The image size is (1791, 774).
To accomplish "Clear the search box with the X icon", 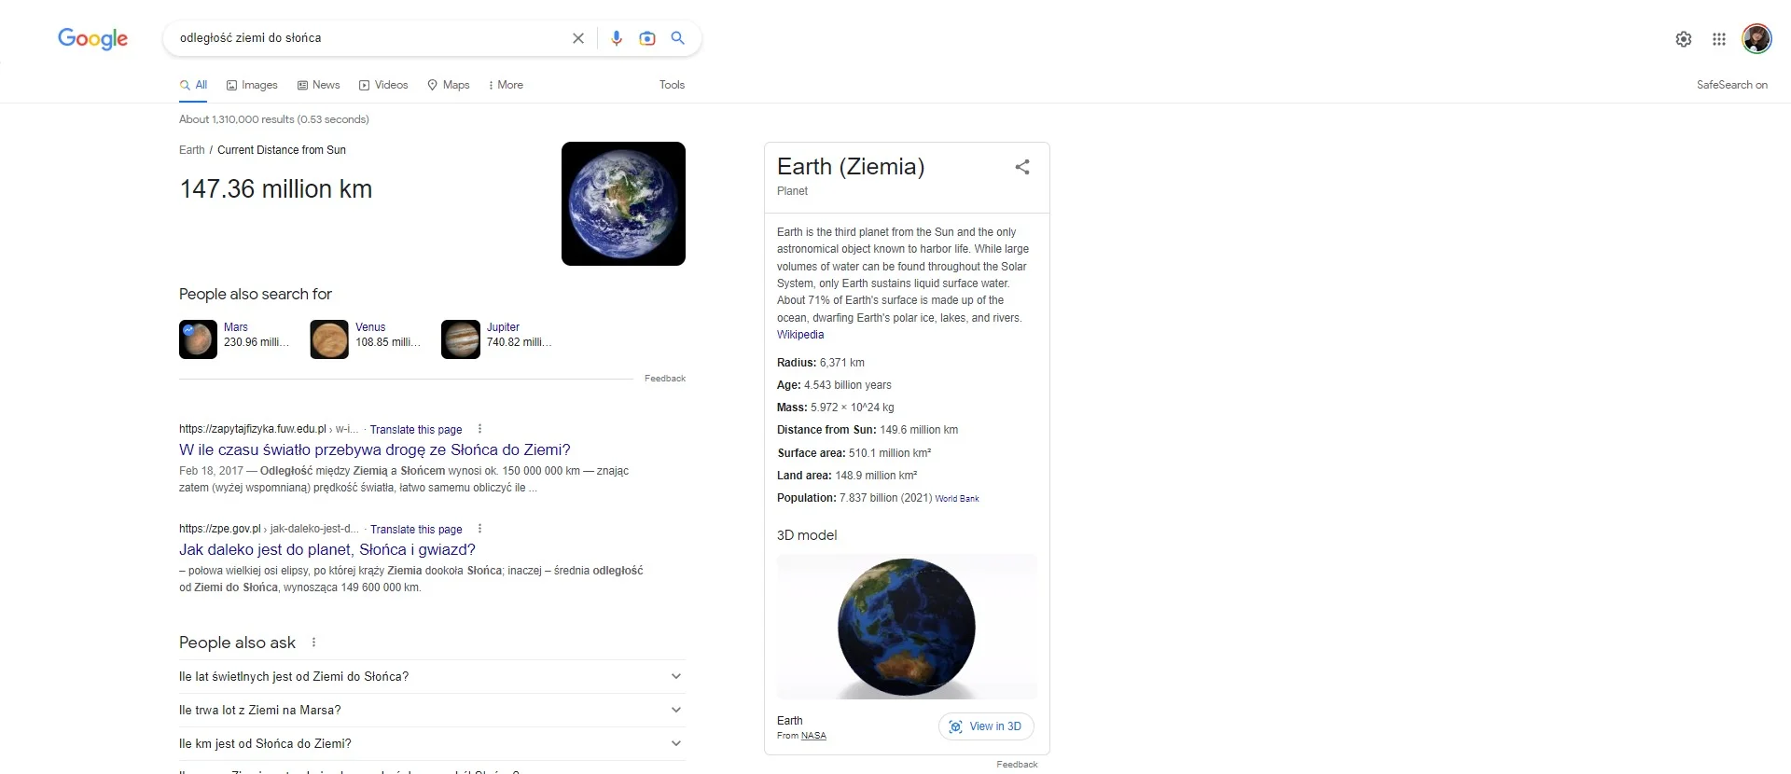I will (x=578, y=38).
